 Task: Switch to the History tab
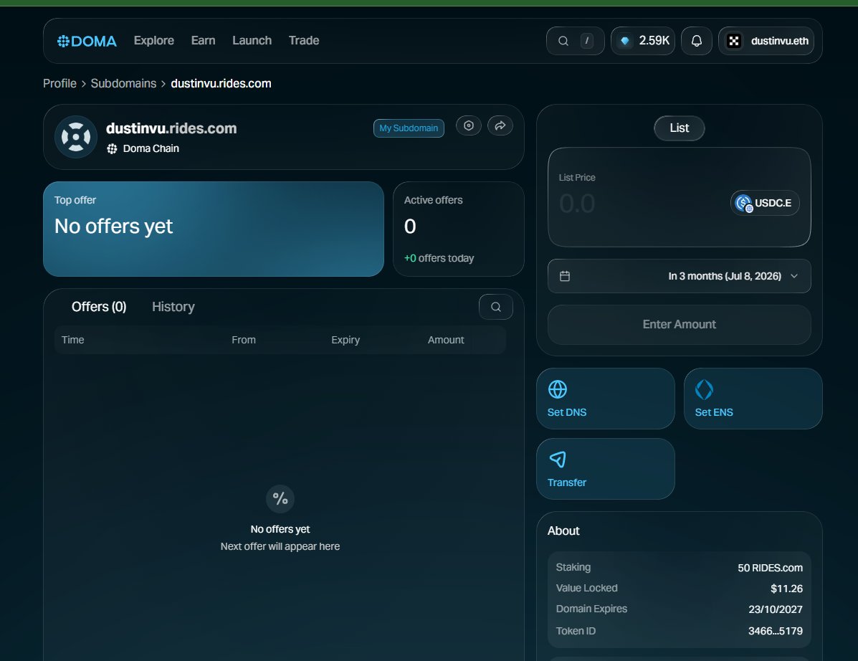pyautogui.click(x=173, y=307)
